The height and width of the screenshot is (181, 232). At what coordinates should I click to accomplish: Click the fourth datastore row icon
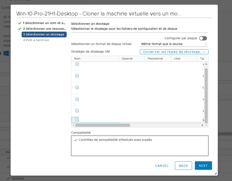(x=77, y=99)
